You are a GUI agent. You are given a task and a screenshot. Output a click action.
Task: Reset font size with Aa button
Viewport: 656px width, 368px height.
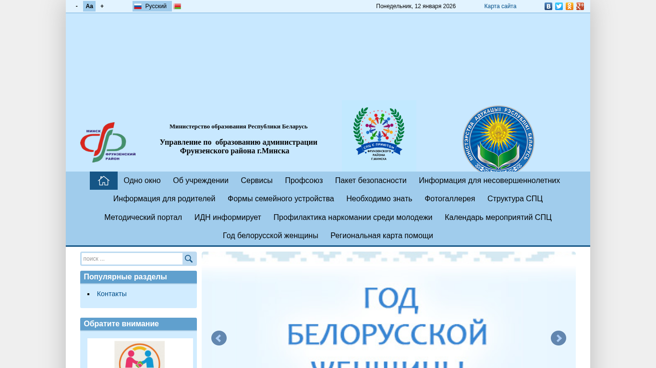click(89, 6)
